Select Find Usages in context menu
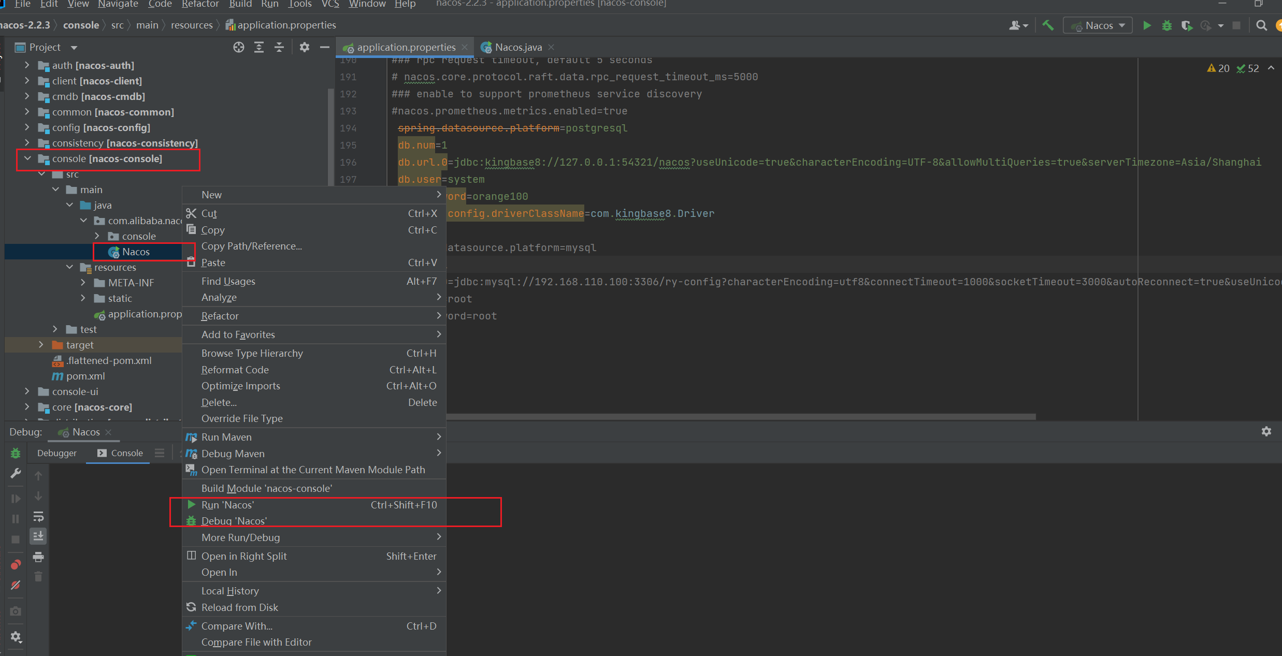Viewport: 1282px width, 656px height. point(314,281)
